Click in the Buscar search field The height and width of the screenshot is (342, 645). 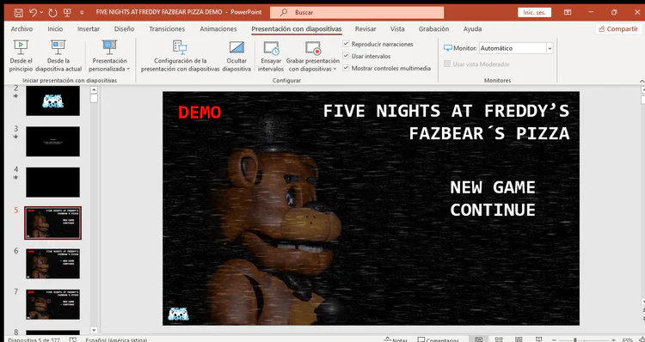click(x=357, y=12)
